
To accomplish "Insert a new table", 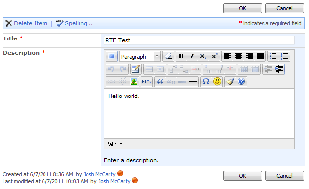I will pyautogui.click(x=136, y=69).
